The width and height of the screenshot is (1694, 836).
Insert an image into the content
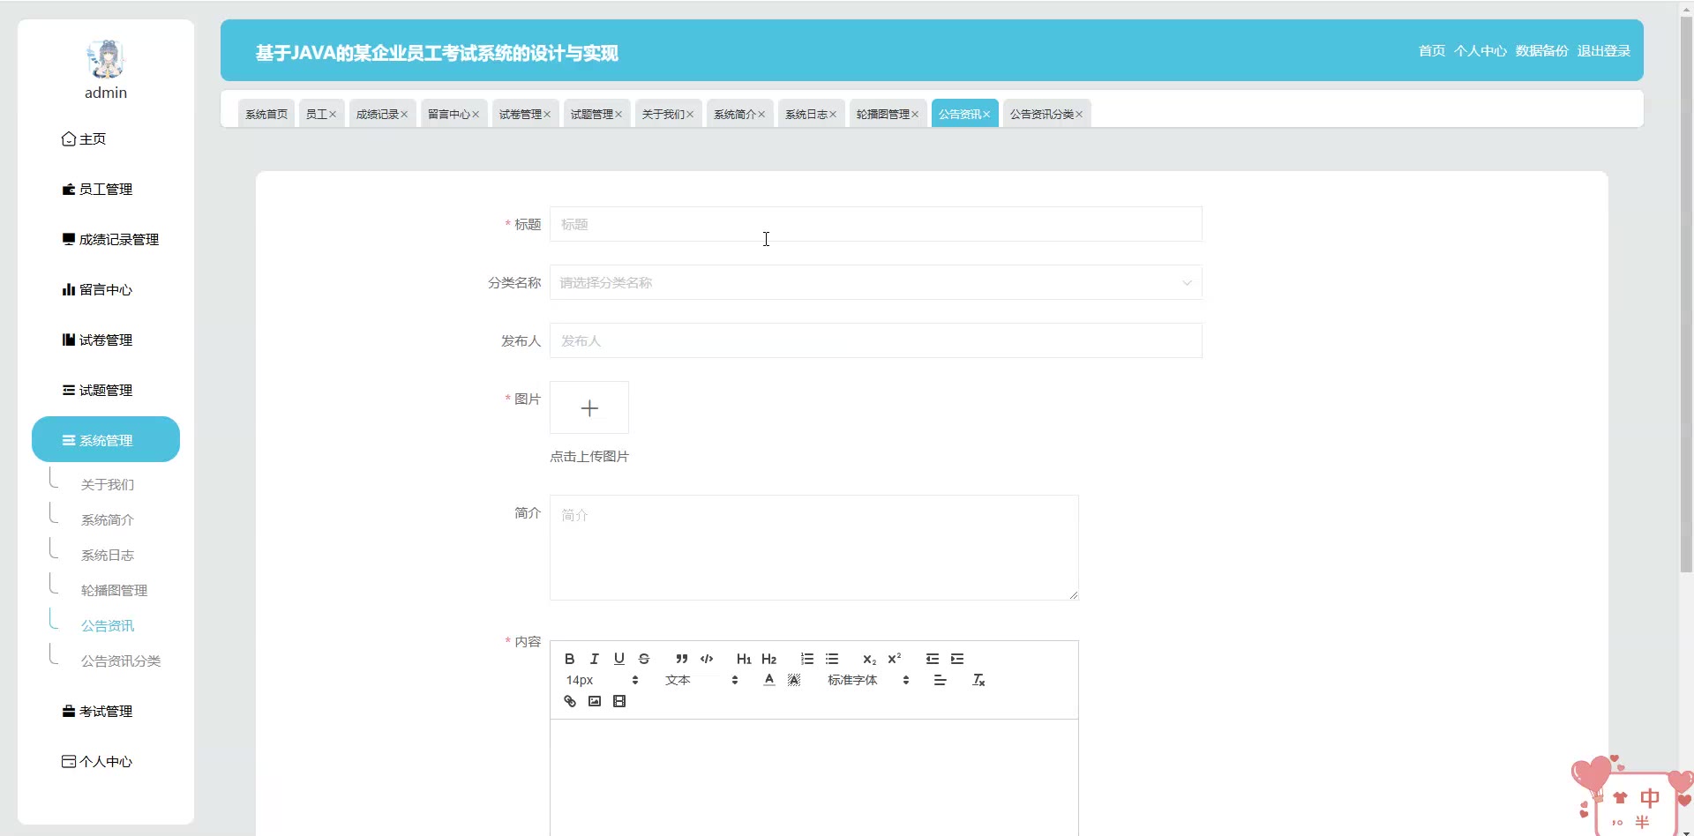pos(595,701)
